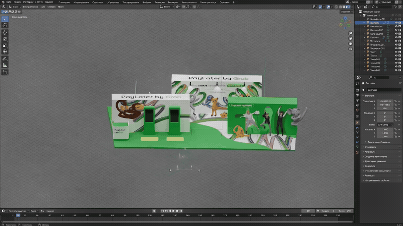Open the Output properties tab
Viewport: 403px width, 226px height.
(x=357, y=95)
